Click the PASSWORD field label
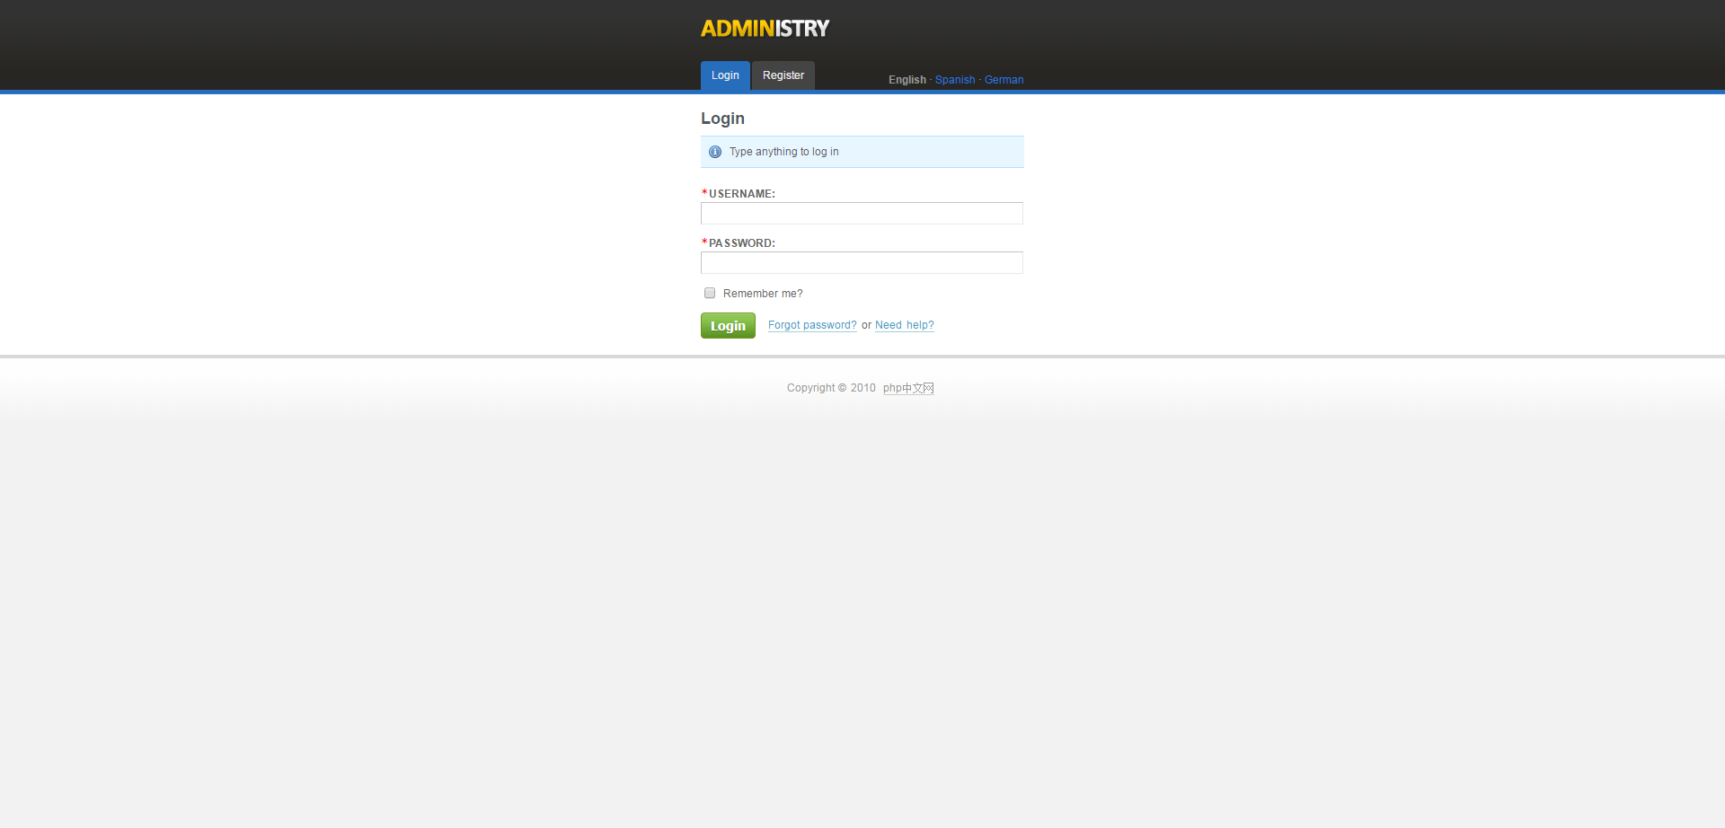The height and width of the screenshot is (828, 1725). pos(741,243)
